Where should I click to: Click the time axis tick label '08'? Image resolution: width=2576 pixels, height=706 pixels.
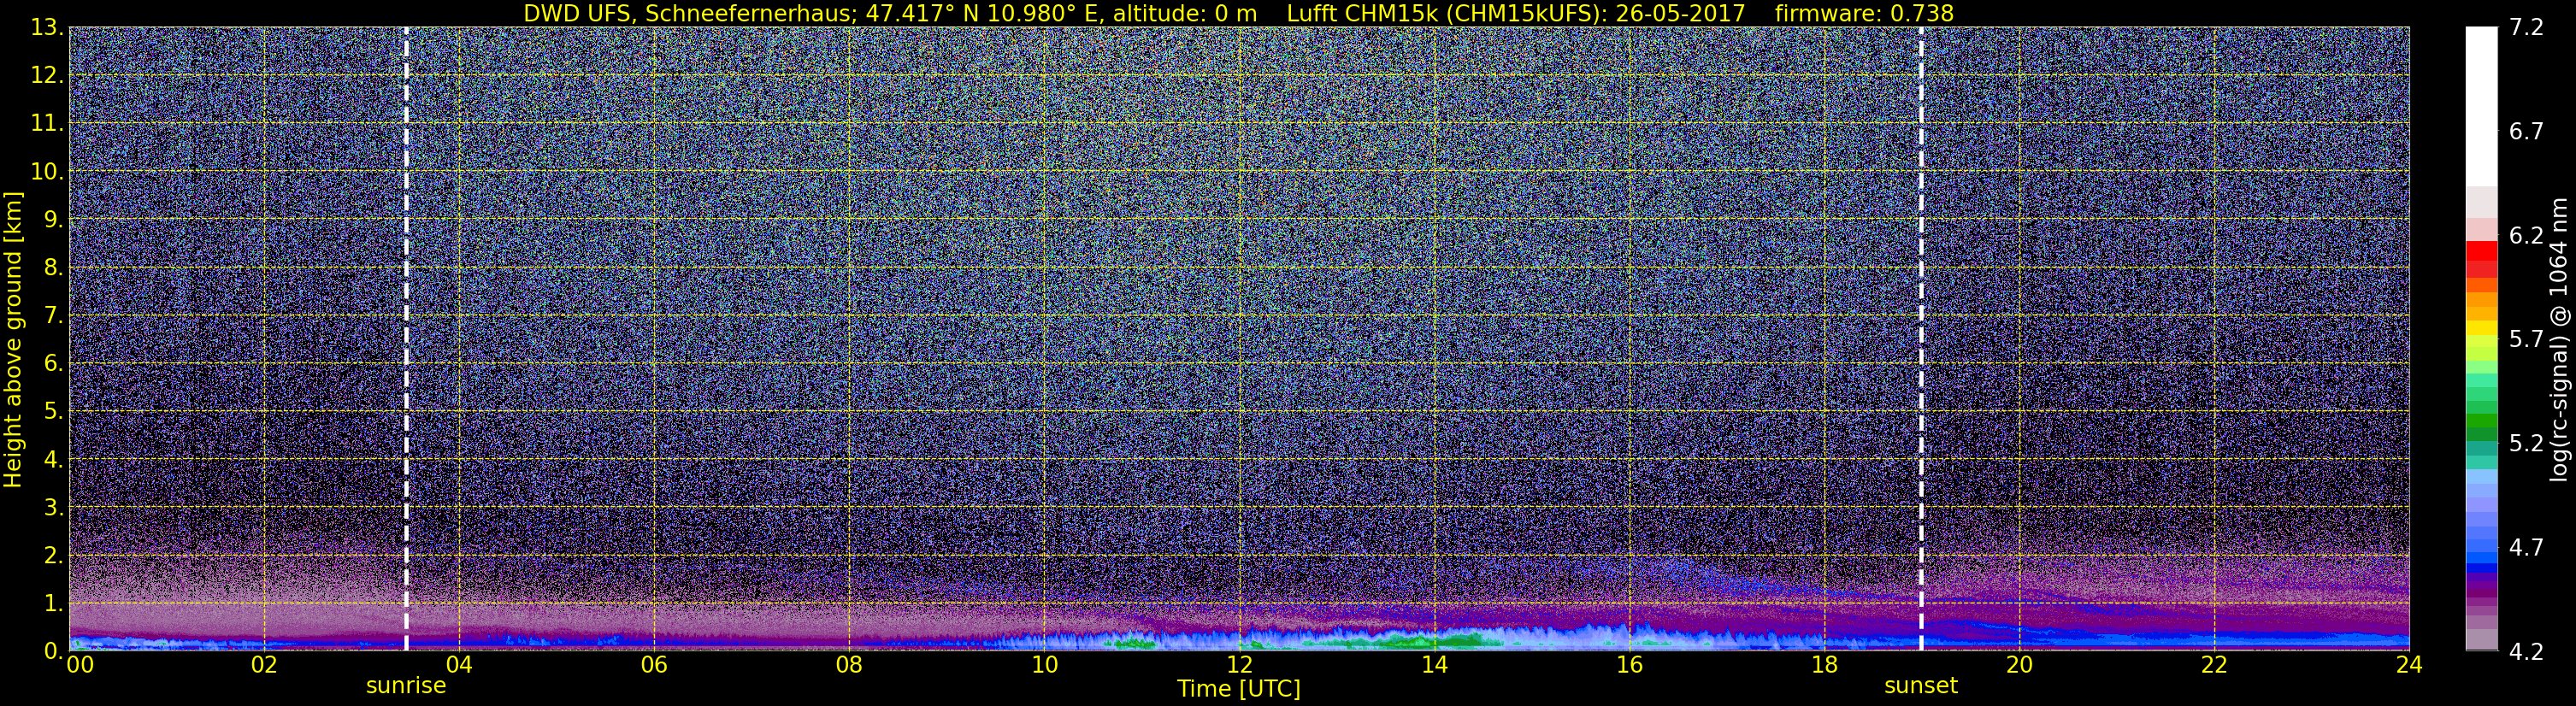[x=849, y=665]
